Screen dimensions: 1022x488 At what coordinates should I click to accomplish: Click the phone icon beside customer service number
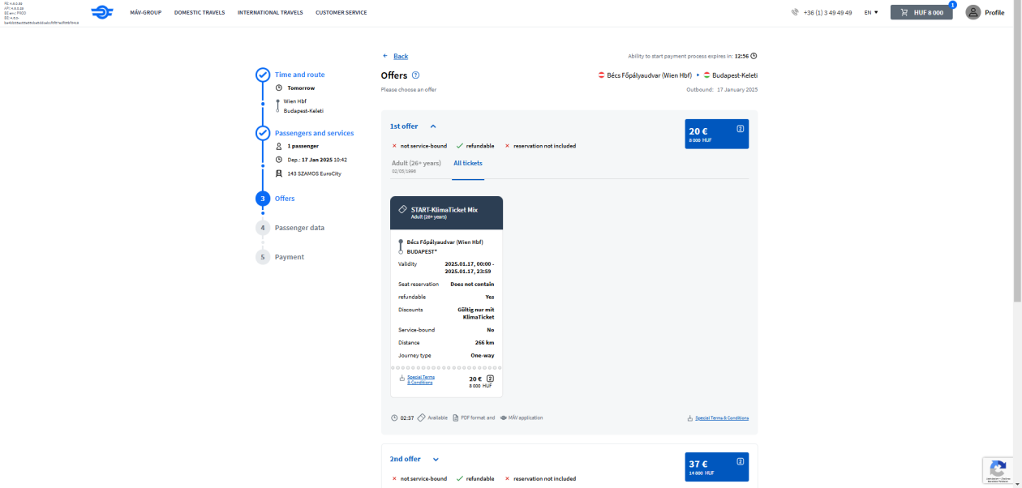(795, 13)
